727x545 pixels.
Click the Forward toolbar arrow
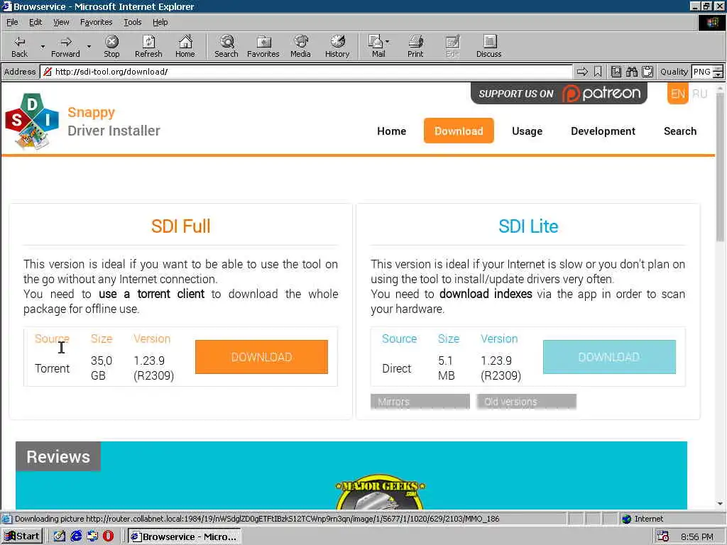point(65,46)
